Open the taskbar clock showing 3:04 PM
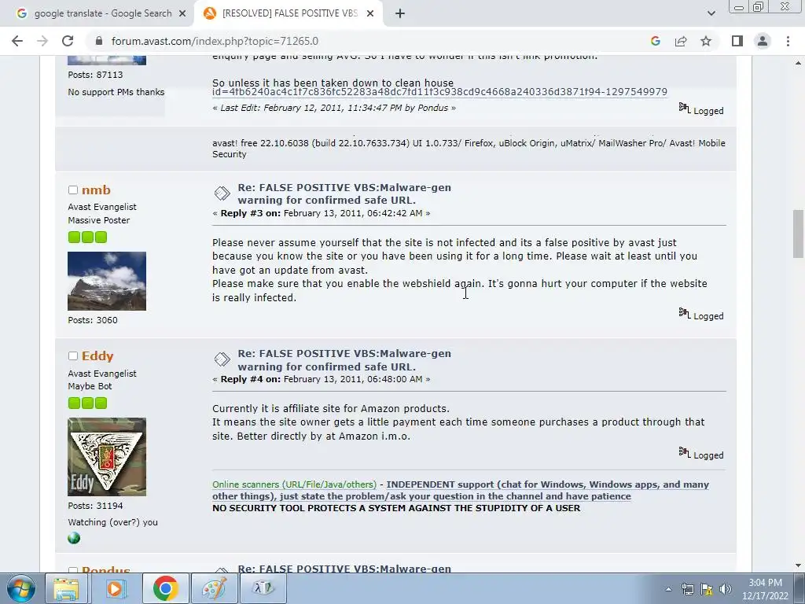805x604 pixels. coord(765,589)
